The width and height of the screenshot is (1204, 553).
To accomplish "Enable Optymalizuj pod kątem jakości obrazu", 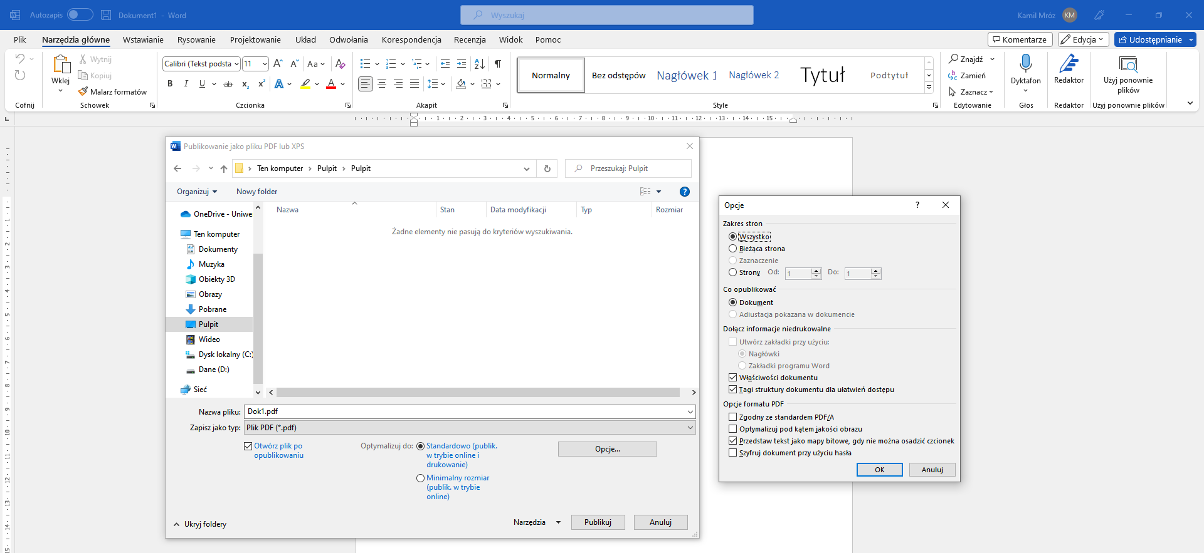I will click(732, 429).
